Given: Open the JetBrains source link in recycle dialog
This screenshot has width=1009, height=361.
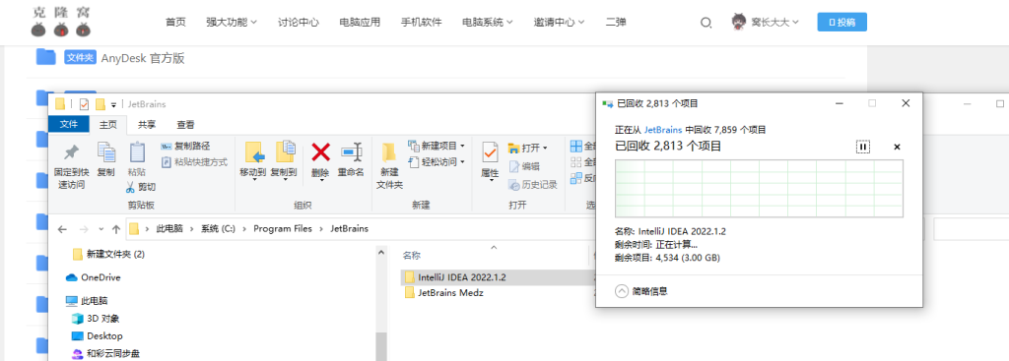Looking at the screenshot, I should 663,130.
